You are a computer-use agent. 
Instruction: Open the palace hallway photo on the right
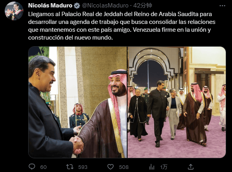tap(177, 102)
